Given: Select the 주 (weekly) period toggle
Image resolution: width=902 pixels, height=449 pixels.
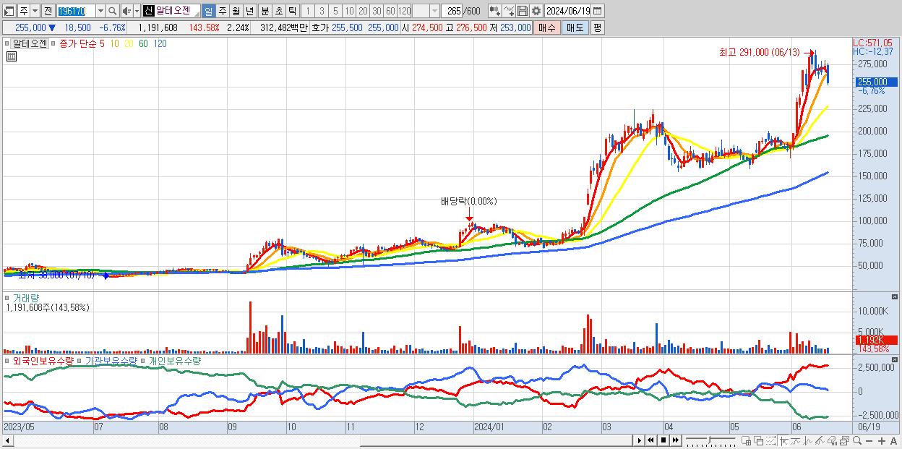Looking at the screenshot, I should (222, 11).
